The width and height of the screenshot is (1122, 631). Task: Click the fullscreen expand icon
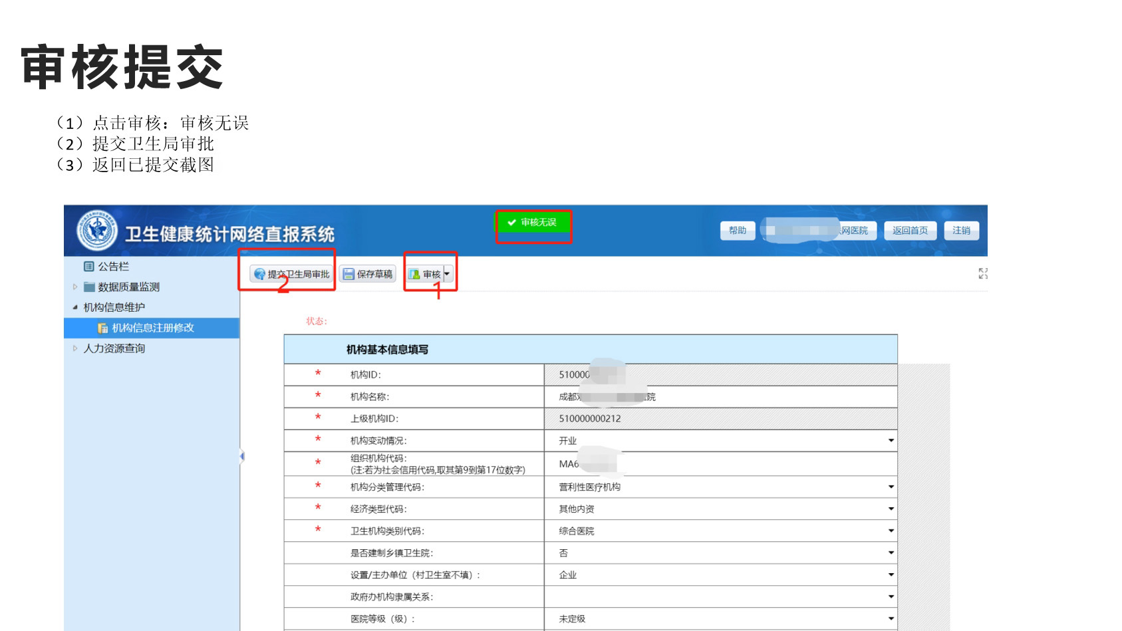click(x=982, y=273)
